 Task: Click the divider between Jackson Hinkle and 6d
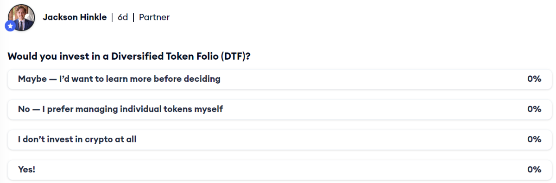click(x=112, y=18)
